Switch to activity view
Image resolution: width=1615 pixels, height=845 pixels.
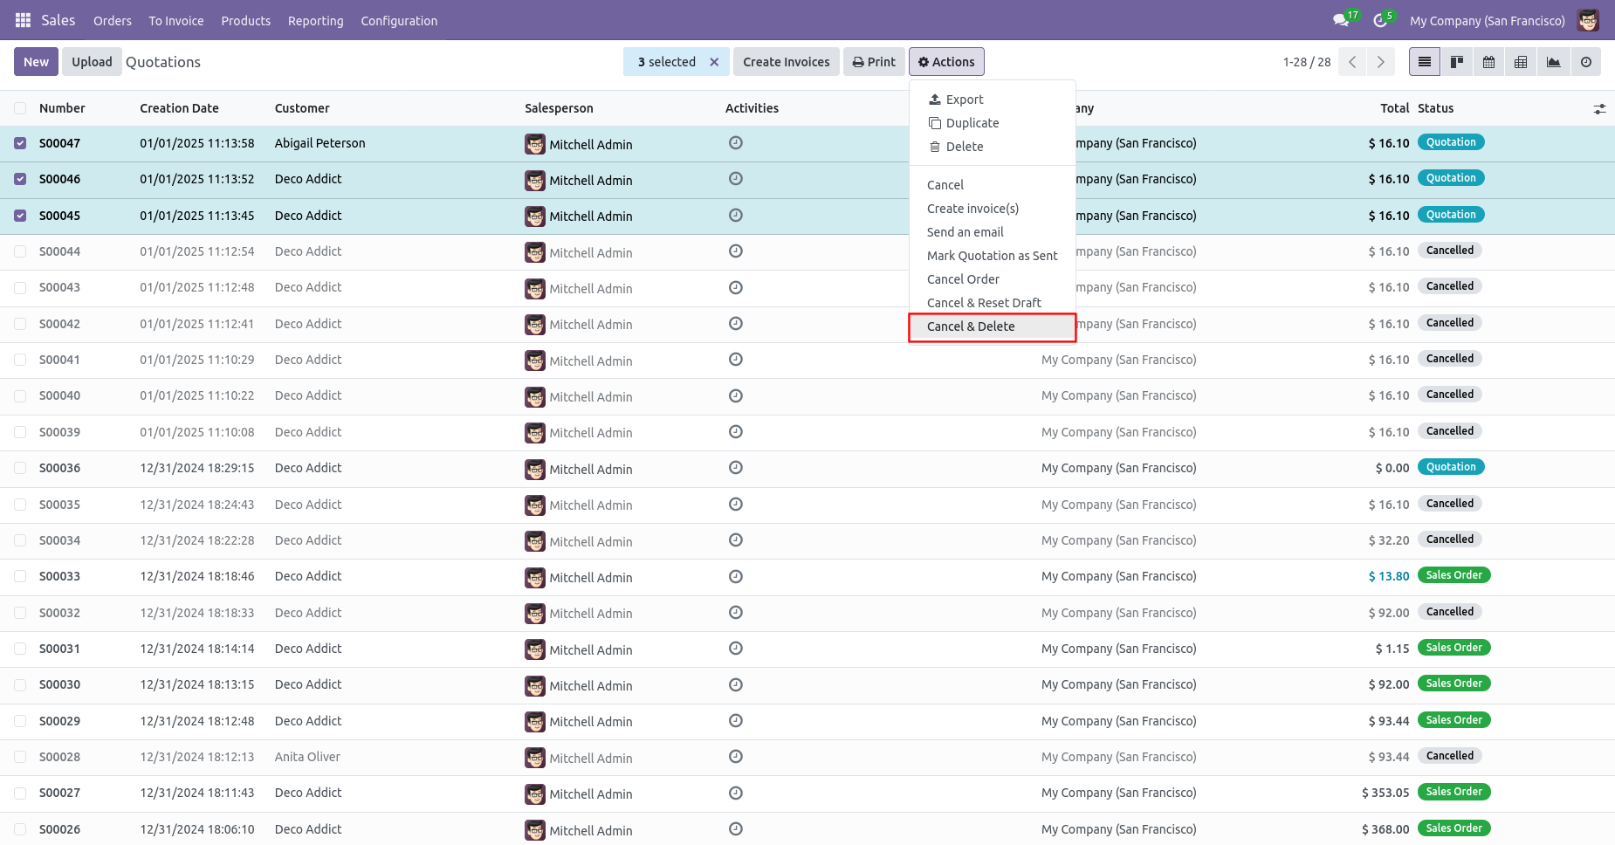point(1586,62)
